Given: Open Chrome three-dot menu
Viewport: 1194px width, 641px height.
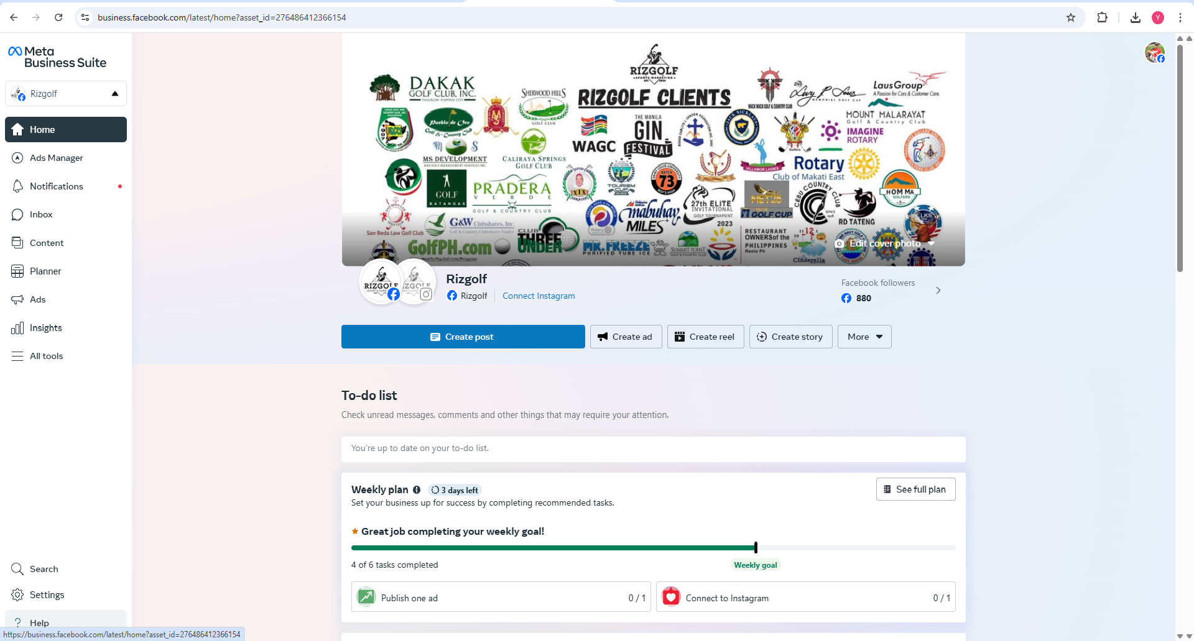Looking at the screenshot, I should point(1180,17).
